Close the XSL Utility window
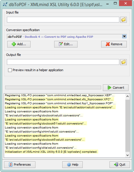 (x=126, y=3)
